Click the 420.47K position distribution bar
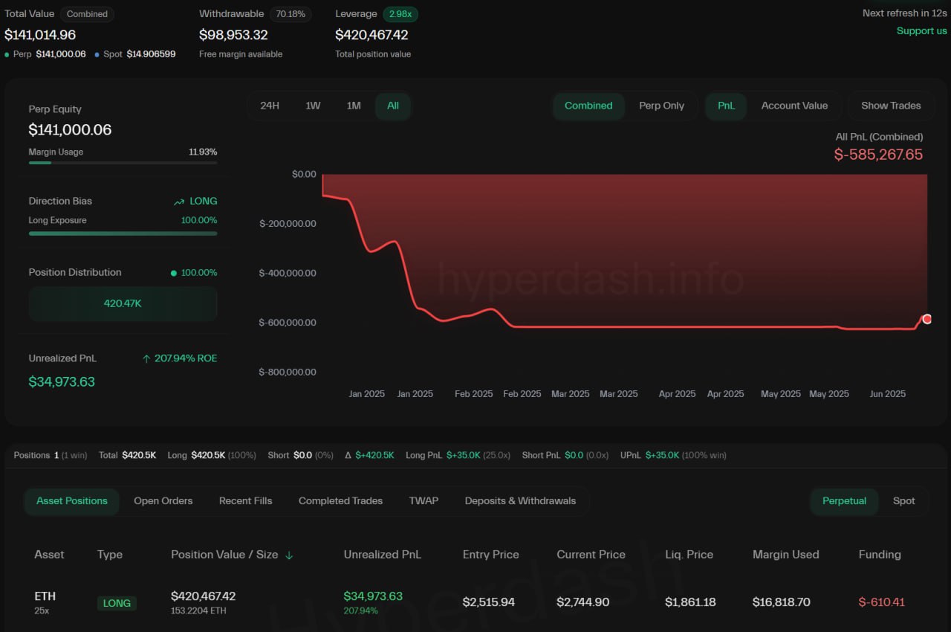The width and height of the screenshot is (951, 632). pos(123,303)
